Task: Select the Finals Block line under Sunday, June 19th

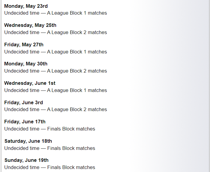Action: (x=50, y=167)
